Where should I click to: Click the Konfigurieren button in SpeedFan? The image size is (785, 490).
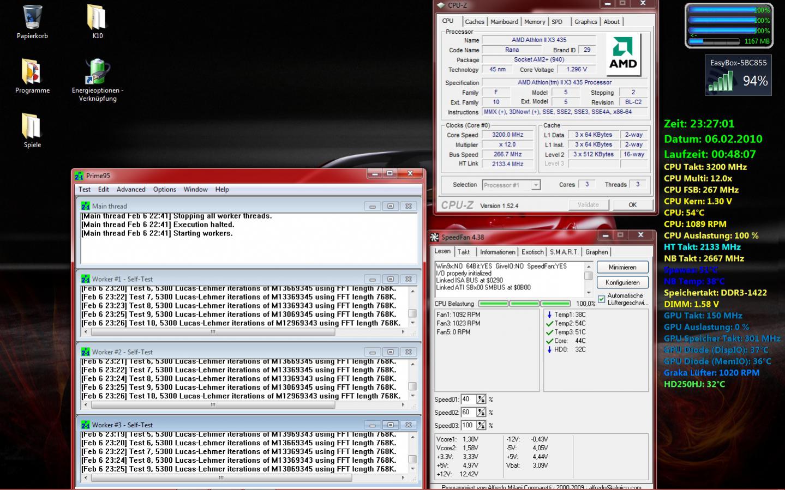click(622, 282)
